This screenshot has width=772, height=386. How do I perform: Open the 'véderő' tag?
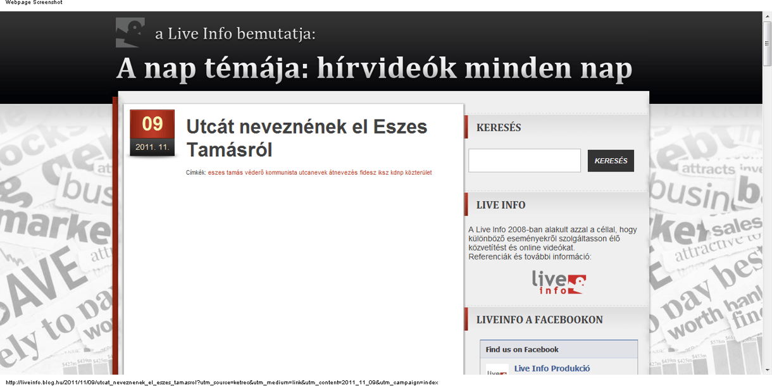tap(254, 172)
